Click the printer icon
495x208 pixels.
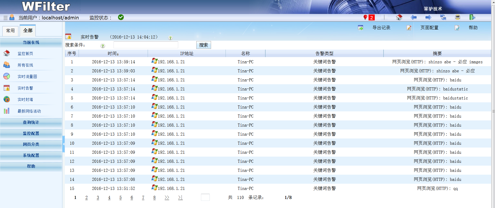(458, 17)
